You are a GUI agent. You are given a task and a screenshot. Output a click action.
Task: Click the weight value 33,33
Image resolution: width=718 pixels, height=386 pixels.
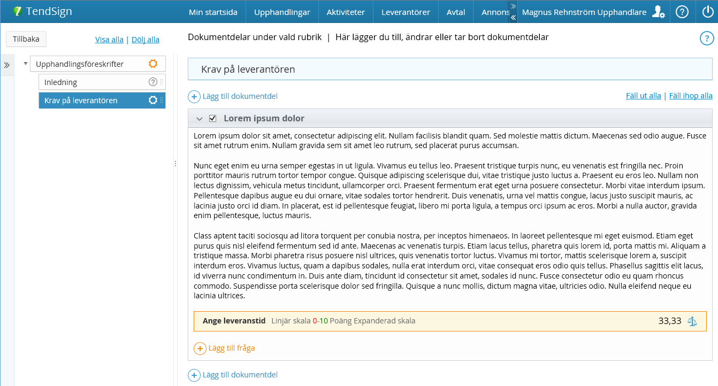[670, 321]
